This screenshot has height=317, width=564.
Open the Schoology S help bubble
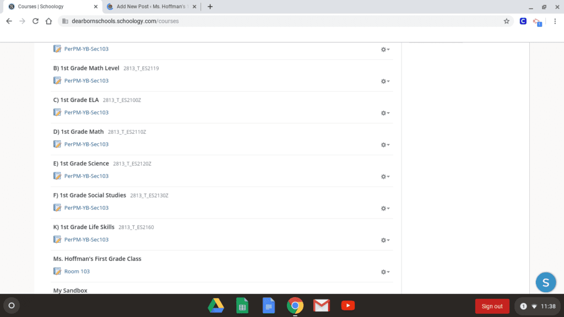click(x=546, y=282)
